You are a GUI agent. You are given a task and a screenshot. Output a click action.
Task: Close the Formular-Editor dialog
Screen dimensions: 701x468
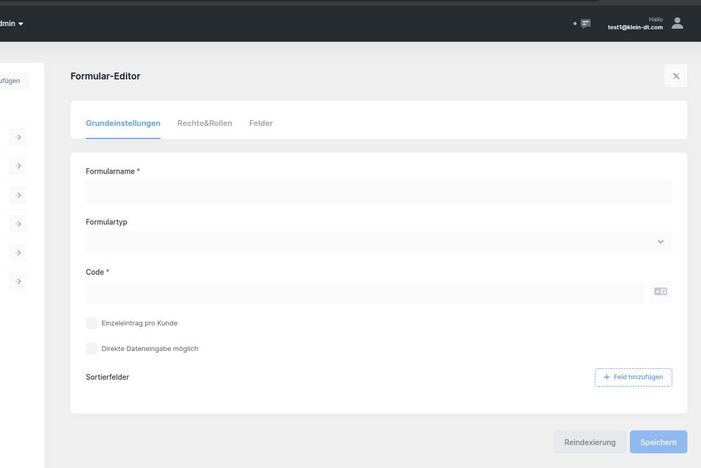(x=676, y=76)
